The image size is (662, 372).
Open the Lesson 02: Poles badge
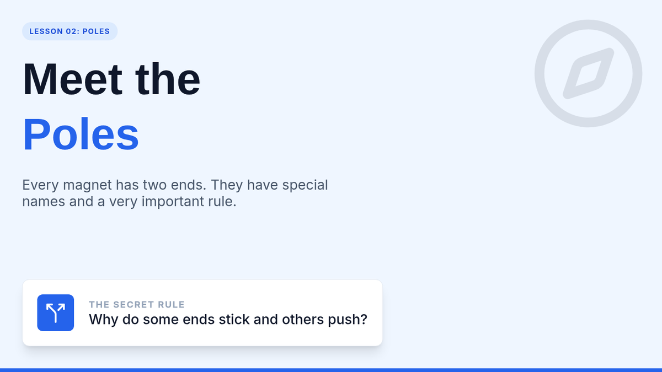[x=70, y=31]
